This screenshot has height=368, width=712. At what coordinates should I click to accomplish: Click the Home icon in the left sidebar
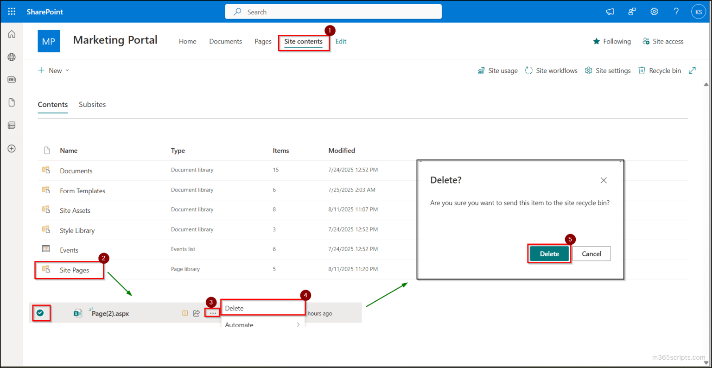11,34
